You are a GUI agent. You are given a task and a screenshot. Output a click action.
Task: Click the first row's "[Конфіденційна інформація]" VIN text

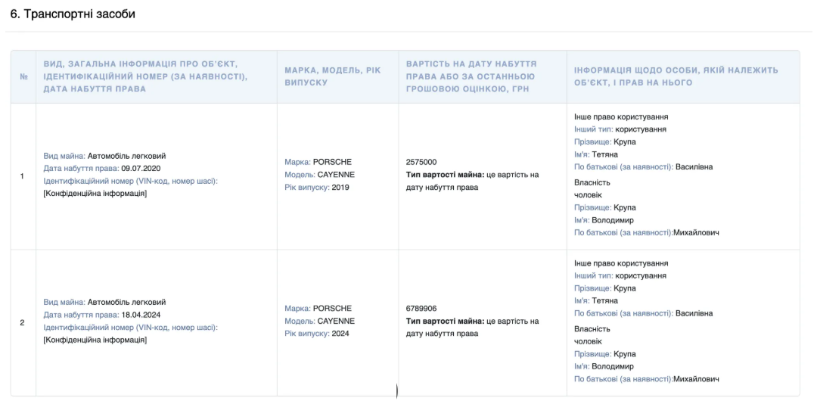click(x=95, y=193)
